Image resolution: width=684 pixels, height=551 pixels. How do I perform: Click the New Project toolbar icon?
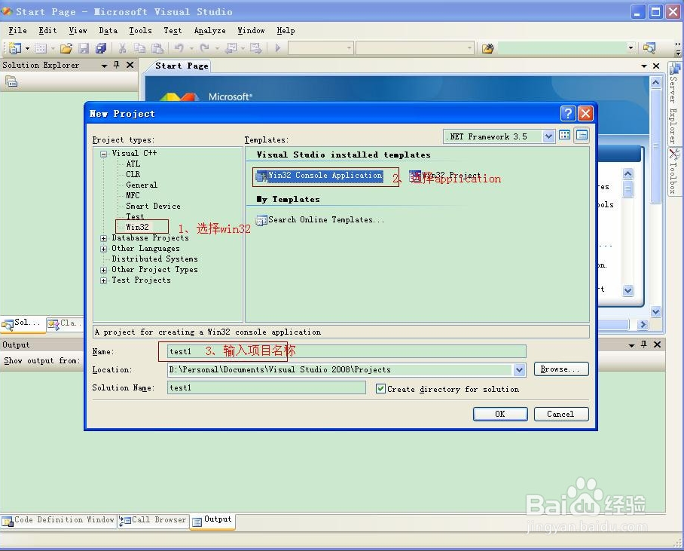point(15,48)
